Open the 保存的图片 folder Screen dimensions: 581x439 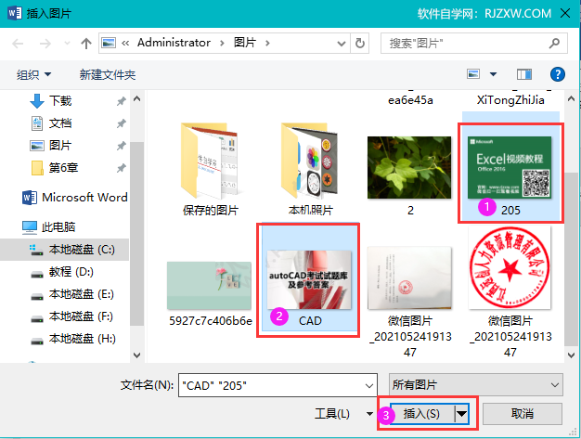(x=210, y=169)
